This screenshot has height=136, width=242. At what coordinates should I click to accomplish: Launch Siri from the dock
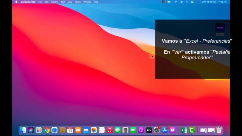(x=31, y=130)
